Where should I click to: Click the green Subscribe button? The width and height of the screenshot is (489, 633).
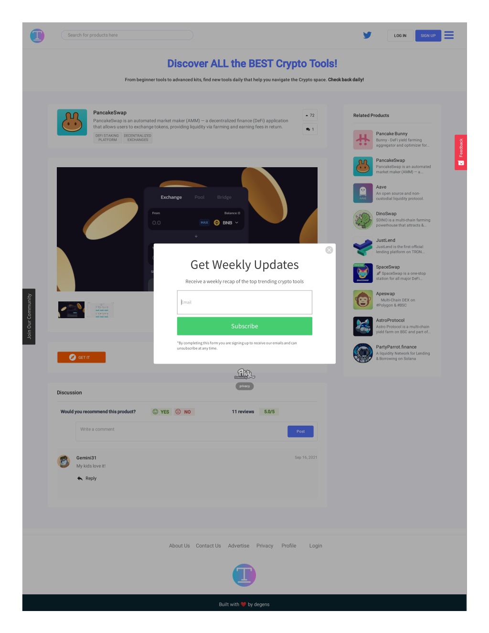[244, 326]
